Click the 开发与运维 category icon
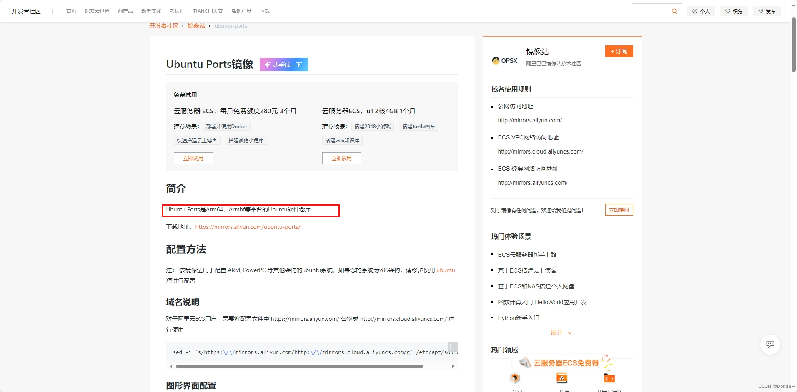797x392 pixels. pyautogui.click(x=609, y=378)
